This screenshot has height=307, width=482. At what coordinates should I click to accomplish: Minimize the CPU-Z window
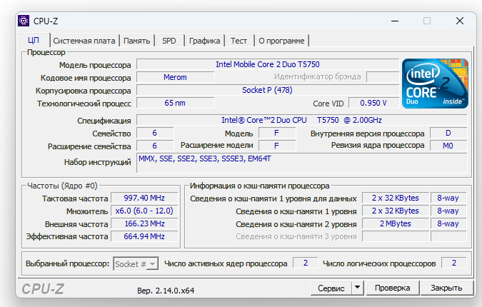pos(395,21)
